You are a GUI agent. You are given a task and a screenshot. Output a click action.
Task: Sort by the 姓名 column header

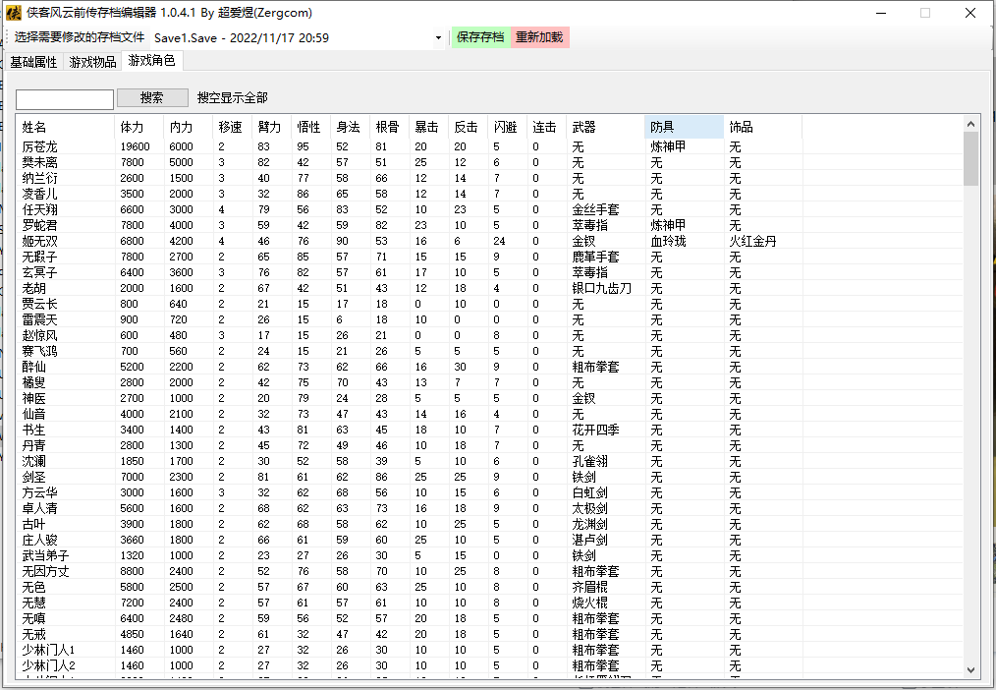(x=66, y=127)
